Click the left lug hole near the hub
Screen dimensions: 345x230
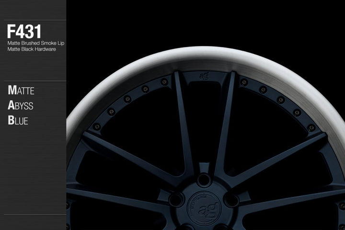(x=176, y=199)
